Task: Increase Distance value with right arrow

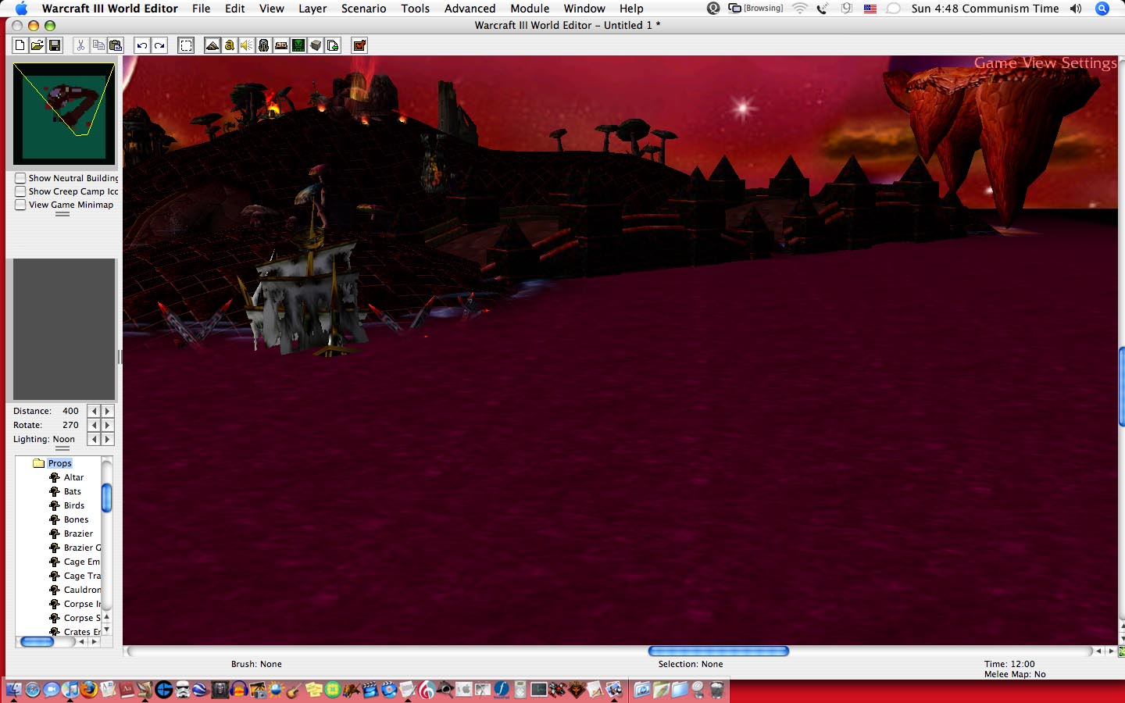Action: click(x=108, y=411)
